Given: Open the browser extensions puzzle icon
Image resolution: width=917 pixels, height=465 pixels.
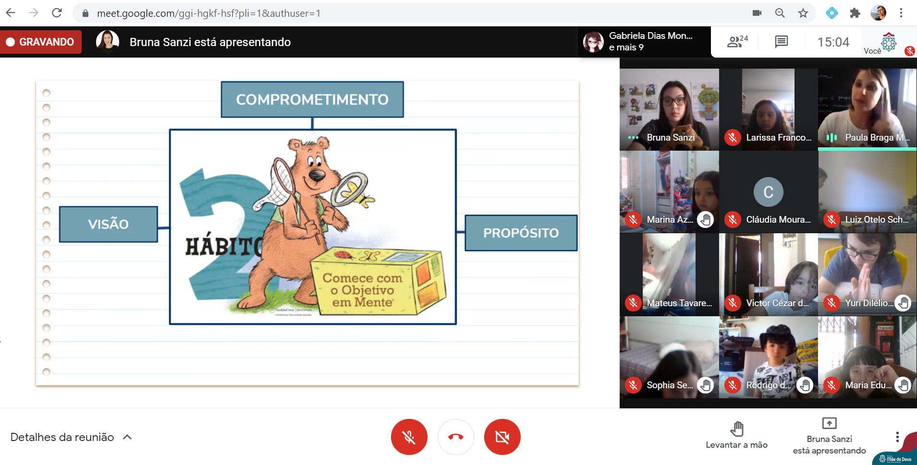Looking at the screenshot, I should click(855, 13).
